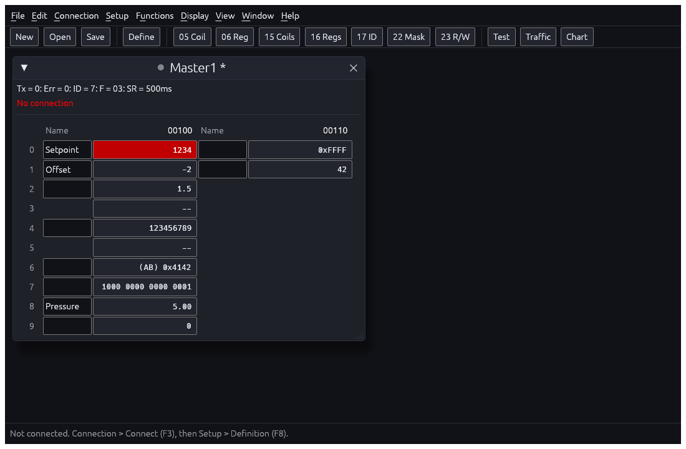Screen dimensions: 686x449
Task: Select the -- value cell in row 5
Action: 145,248
